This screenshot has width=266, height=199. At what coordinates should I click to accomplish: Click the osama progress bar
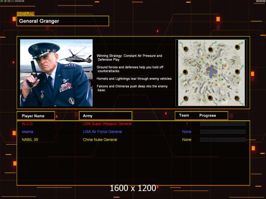[222, 132]
